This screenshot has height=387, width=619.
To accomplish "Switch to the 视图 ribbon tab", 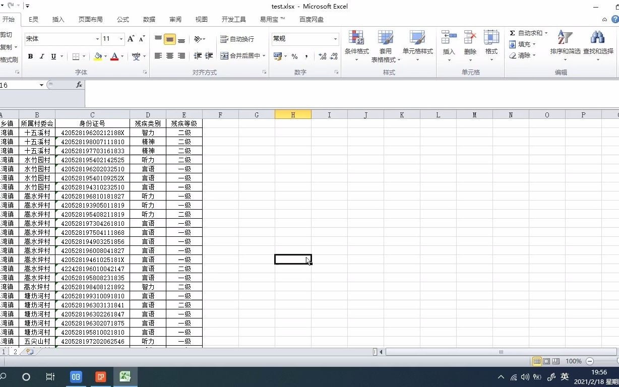I will (x=202, y=20).
